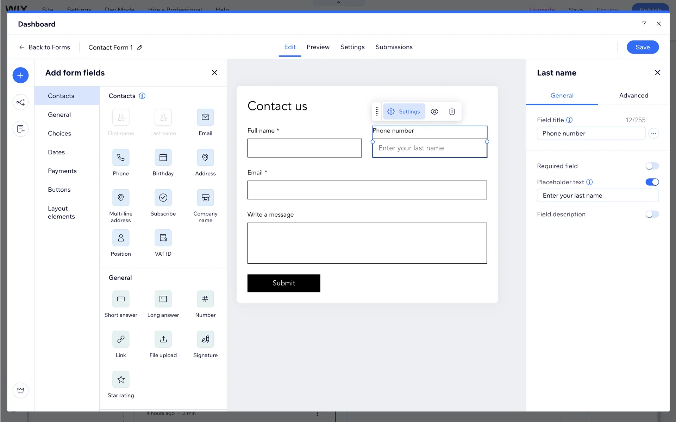This screenshot has width=676, height=422.
Task: Insert a Signature field
Action: pos(205,339)
